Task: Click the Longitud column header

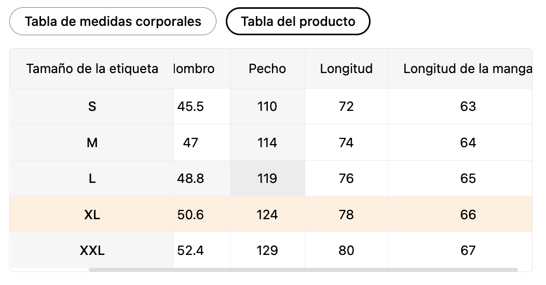Action: (346, 68)
